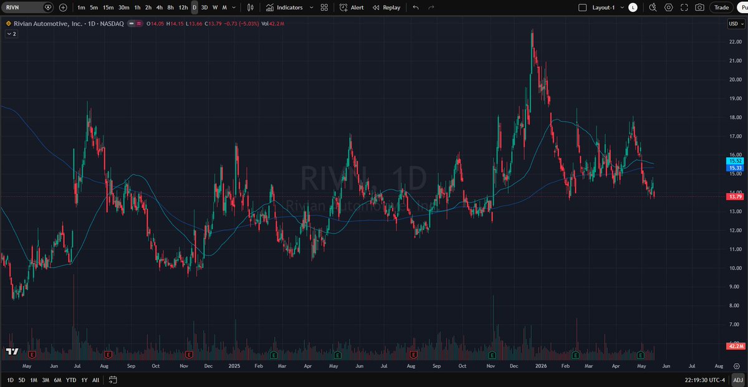This screenshot has height=387, width=748.
Task: Toggle the ADJ adjusted data button
Action: click(737, 380)
